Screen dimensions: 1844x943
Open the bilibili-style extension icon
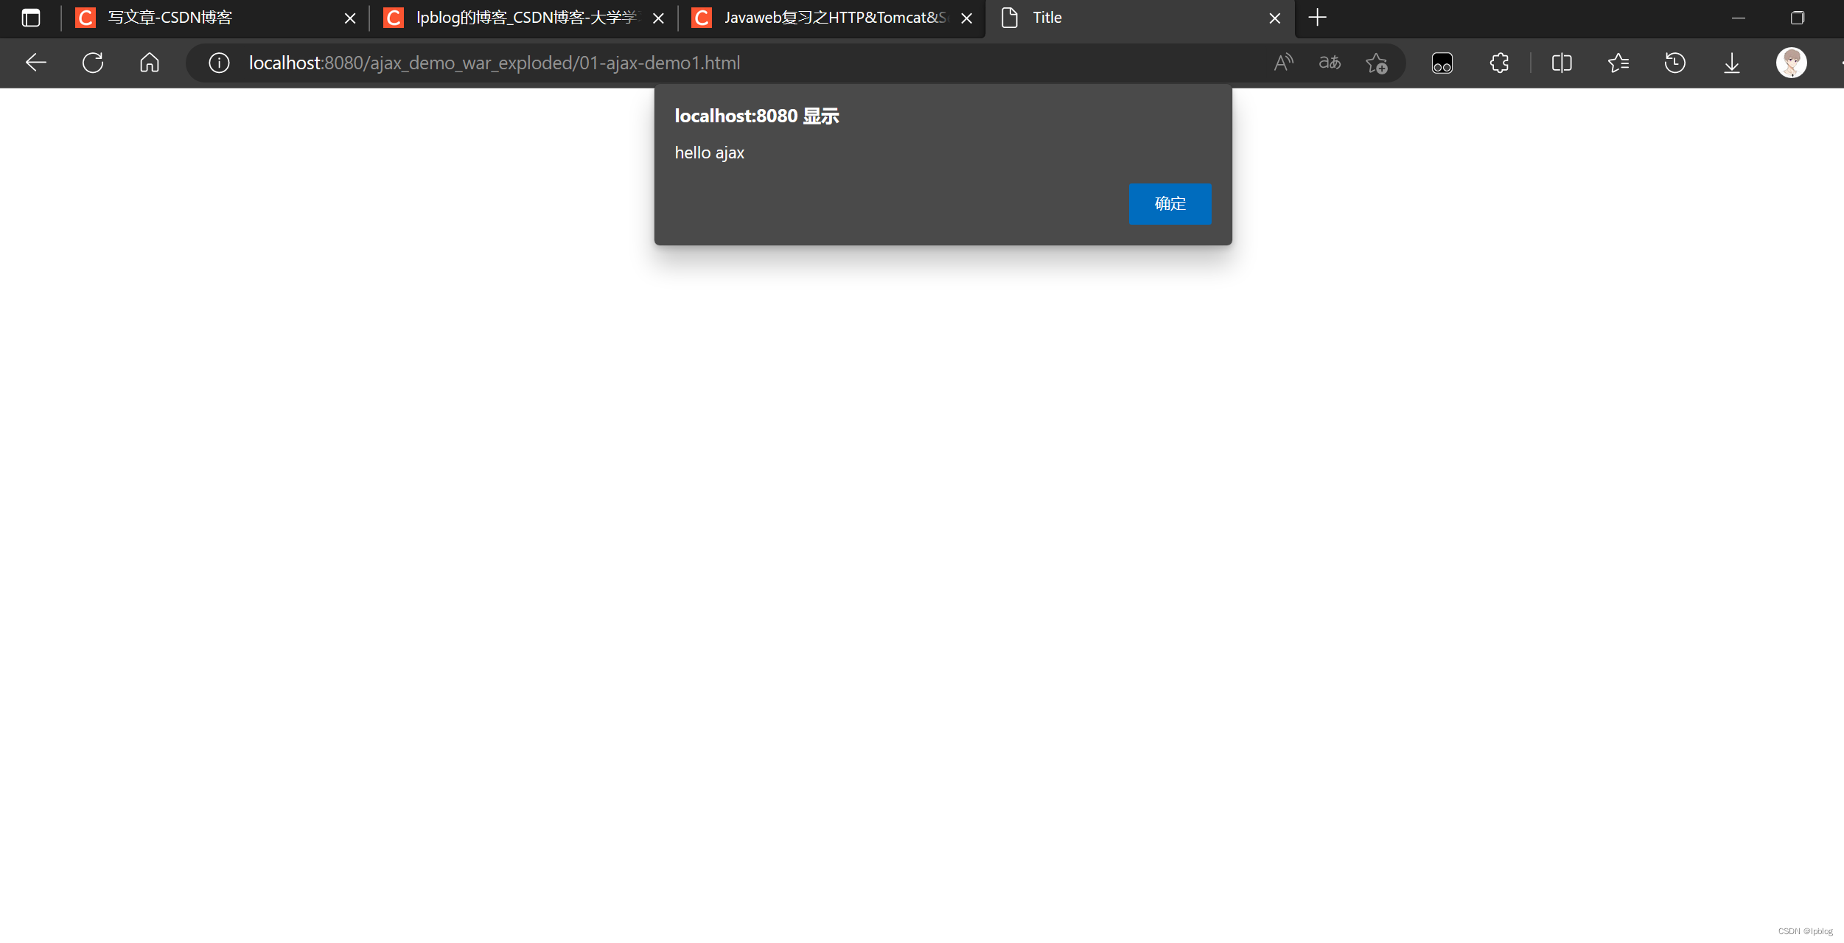click(x=1442, y=63)
